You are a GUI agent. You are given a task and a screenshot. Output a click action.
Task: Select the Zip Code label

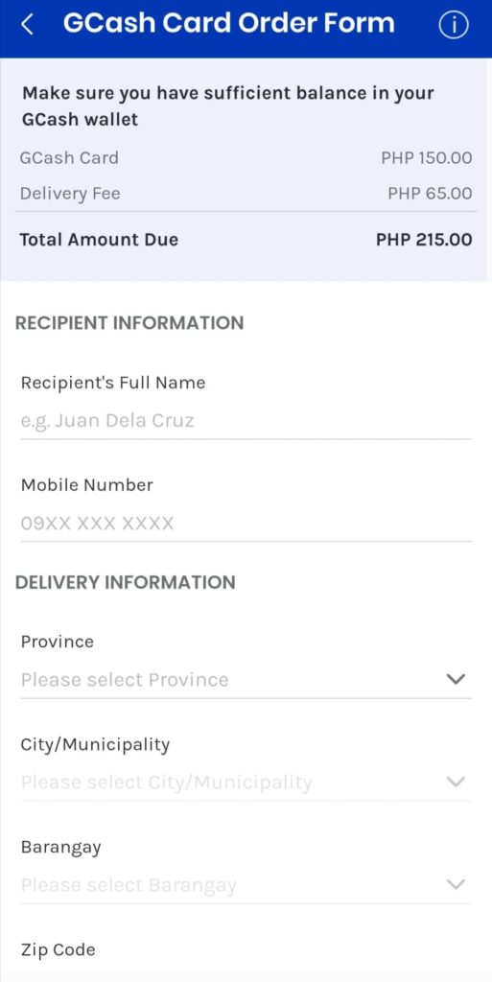pos(59,950)
